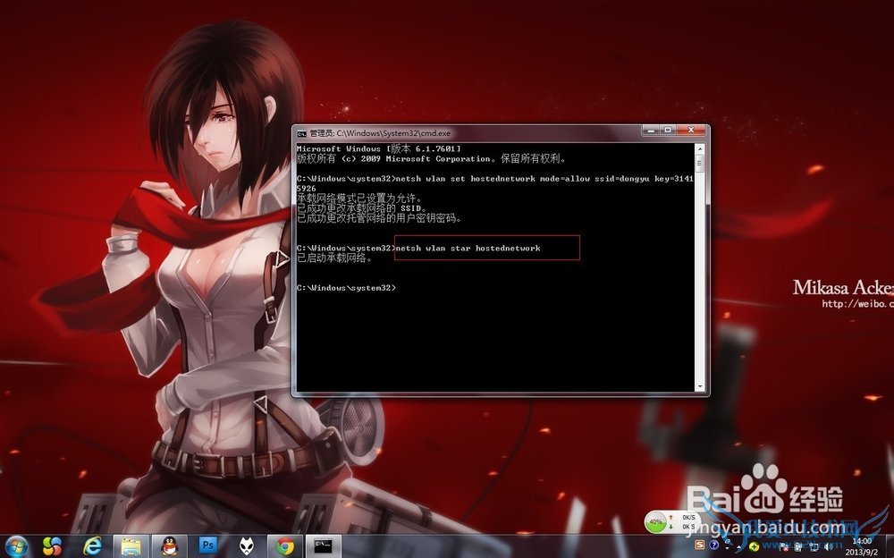The width and height of the screenshot is (894, 558).
Task: Click the line "Microsoft Windows [版本 6.1.7601]"
Action: coord(378,148)
